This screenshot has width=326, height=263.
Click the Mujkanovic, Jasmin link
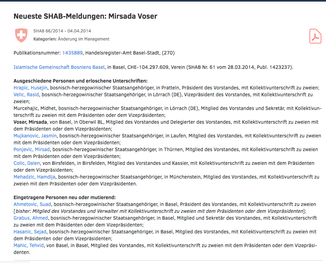coord(35,136)
